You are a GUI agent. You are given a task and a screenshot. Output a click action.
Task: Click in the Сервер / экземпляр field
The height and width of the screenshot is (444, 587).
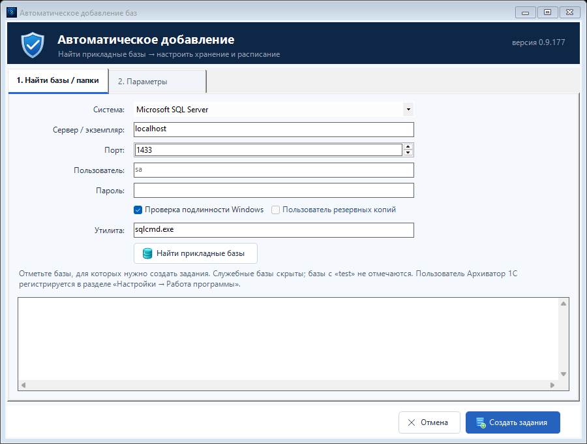point(274,130)
